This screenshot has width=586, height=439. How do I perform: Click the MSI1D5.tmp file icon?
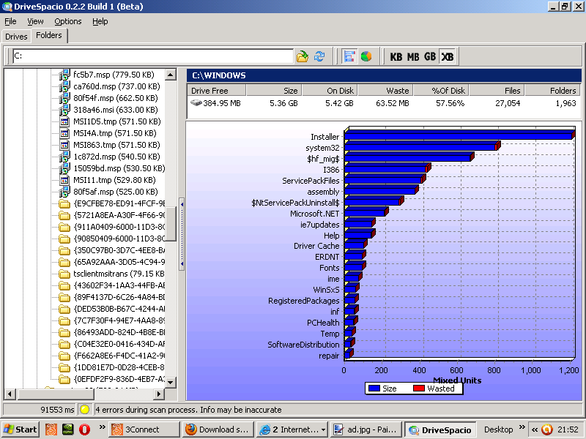click(64, 121)
